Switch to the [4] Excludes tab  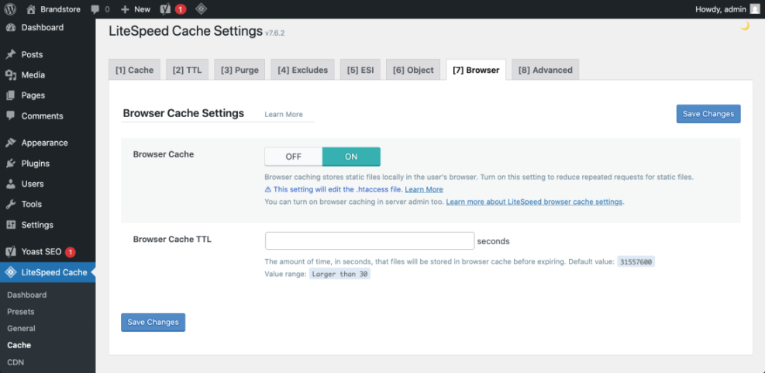click(x=302, y=70)
